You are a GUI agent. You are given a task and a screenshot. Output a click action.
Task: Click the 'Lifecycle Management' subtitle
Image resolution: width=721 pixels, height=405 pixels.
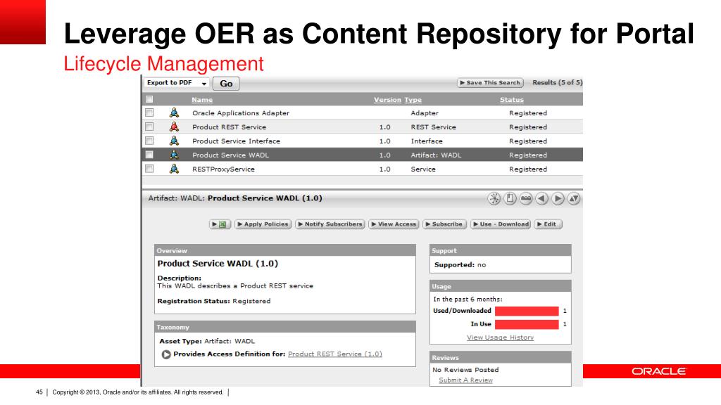click(x=163, y=64)
